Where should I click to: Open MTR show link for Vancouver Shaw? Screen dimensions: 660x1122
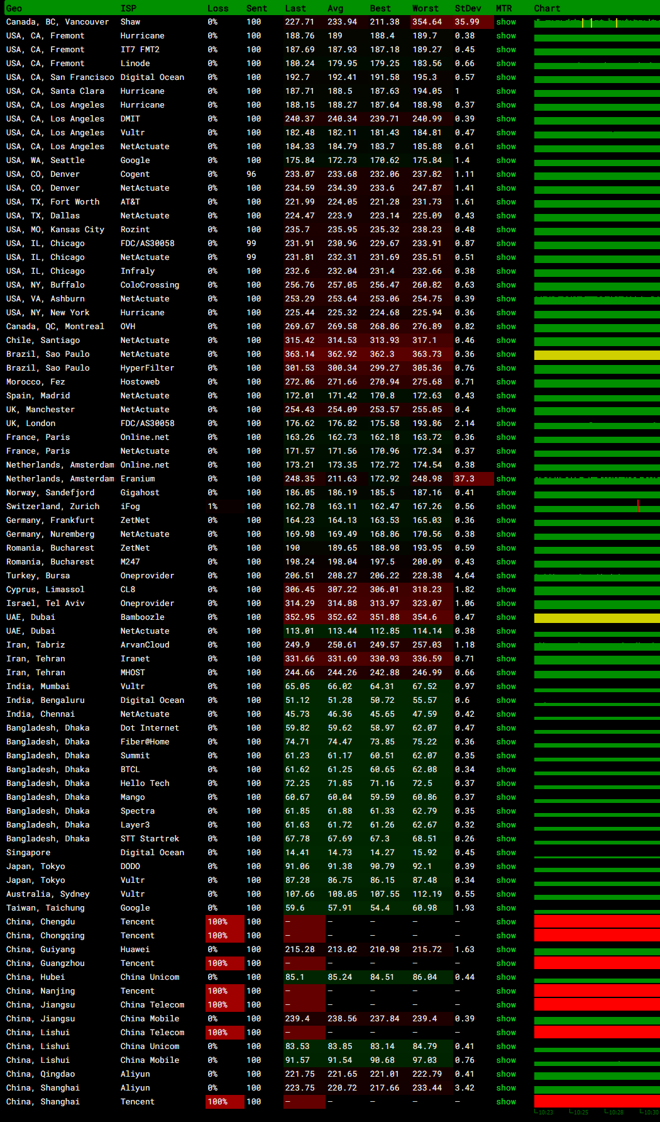click(505, 22)
